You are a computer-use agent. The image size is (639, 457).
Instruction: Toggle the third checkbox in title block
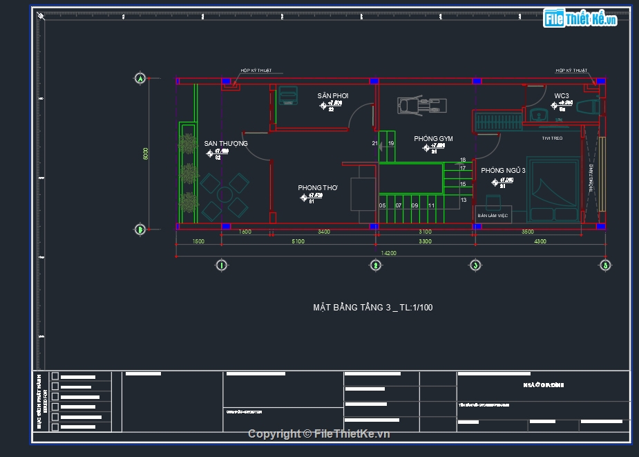[55, 397]
